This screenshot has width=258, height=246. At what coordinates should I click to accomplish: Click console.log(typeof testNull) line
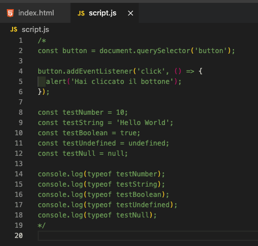(97, 215)
